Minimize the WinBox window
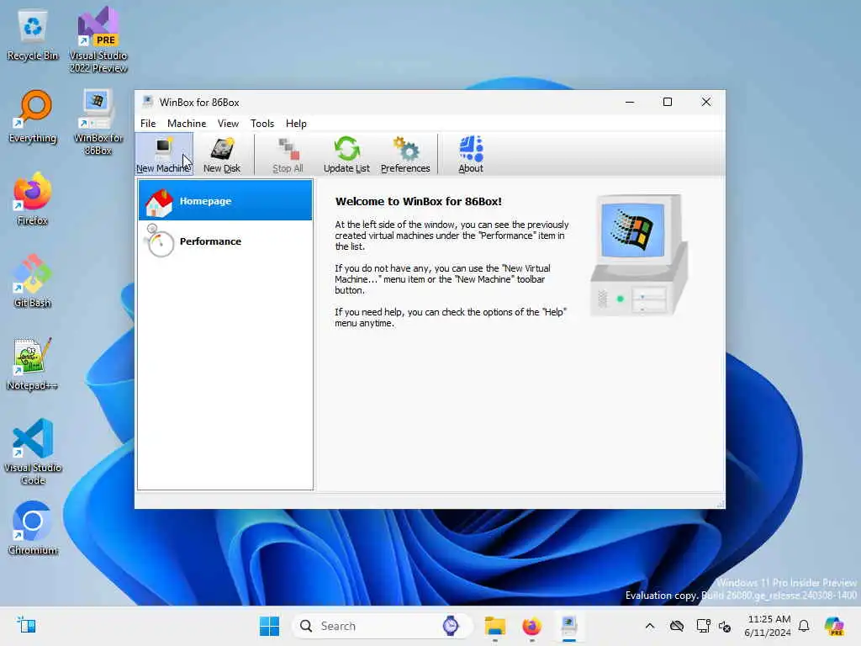This screenshot has width=861, height=646. point(630,102)
